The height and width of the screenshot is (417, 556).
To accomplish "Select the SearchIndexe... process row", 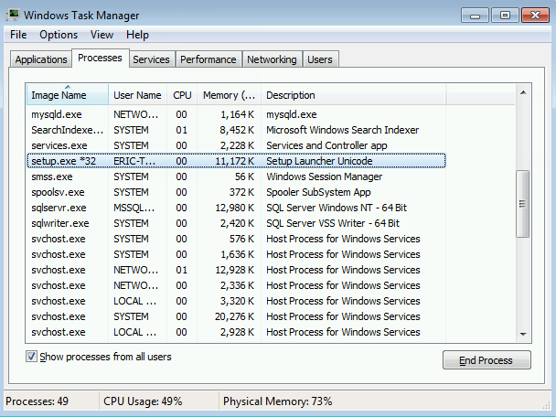I will (x=236, y=130).
